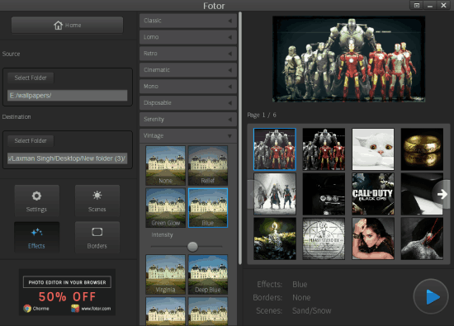Click the Borders: None summary text
Image resolution: width=454 pixels, height=326 pixels.
click(x=281, y=298)
